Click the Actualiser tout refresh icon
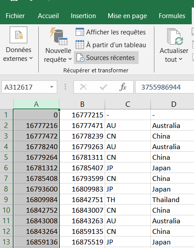This screenshot has width=194, height=248. (175, 37)
